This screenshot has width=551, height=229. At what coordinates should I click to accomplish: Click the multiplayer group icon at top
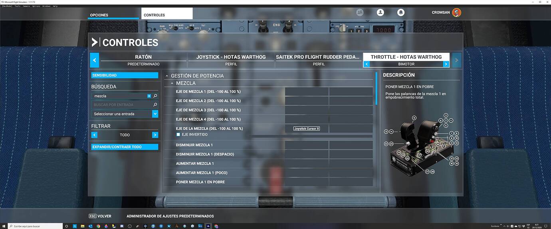360,12
